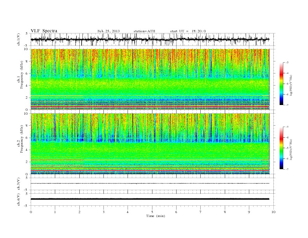Click the ch.1 "Frequency (kHz)" axis label

(22, 75)
